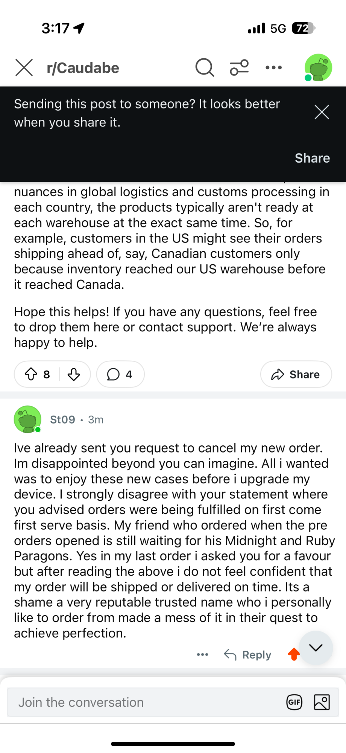Insert a GIF via the GIF icon
Image resolution: width=346 pixels, height=753 pixels.
pos(294,702)
